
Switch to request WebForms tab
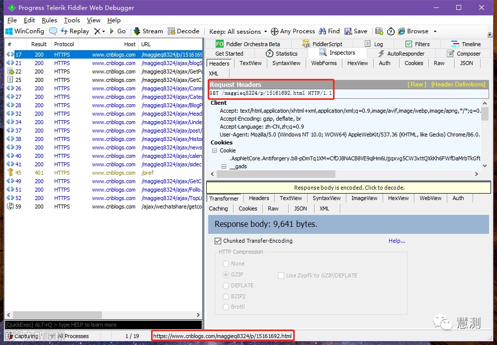click(x=324, y=63)
